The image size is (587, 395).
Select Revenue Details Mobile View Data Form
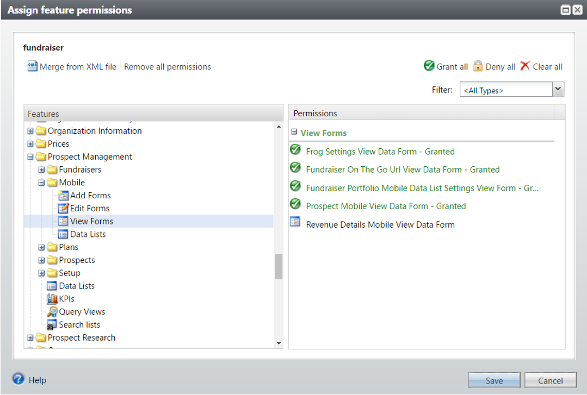pos(380,224)
